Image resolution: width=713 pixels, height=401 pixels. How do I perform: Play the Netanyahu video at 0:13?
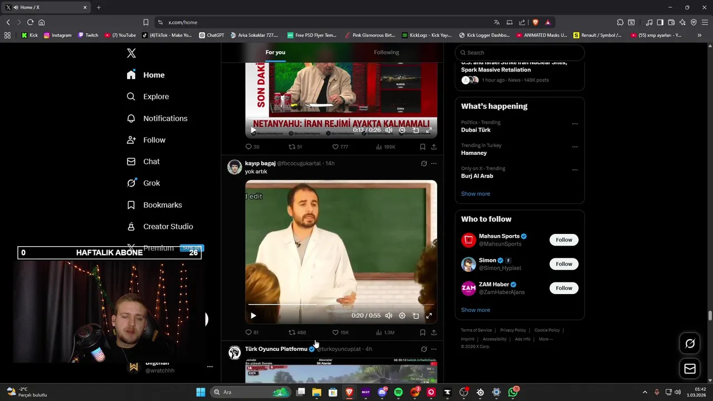point(253,130)
